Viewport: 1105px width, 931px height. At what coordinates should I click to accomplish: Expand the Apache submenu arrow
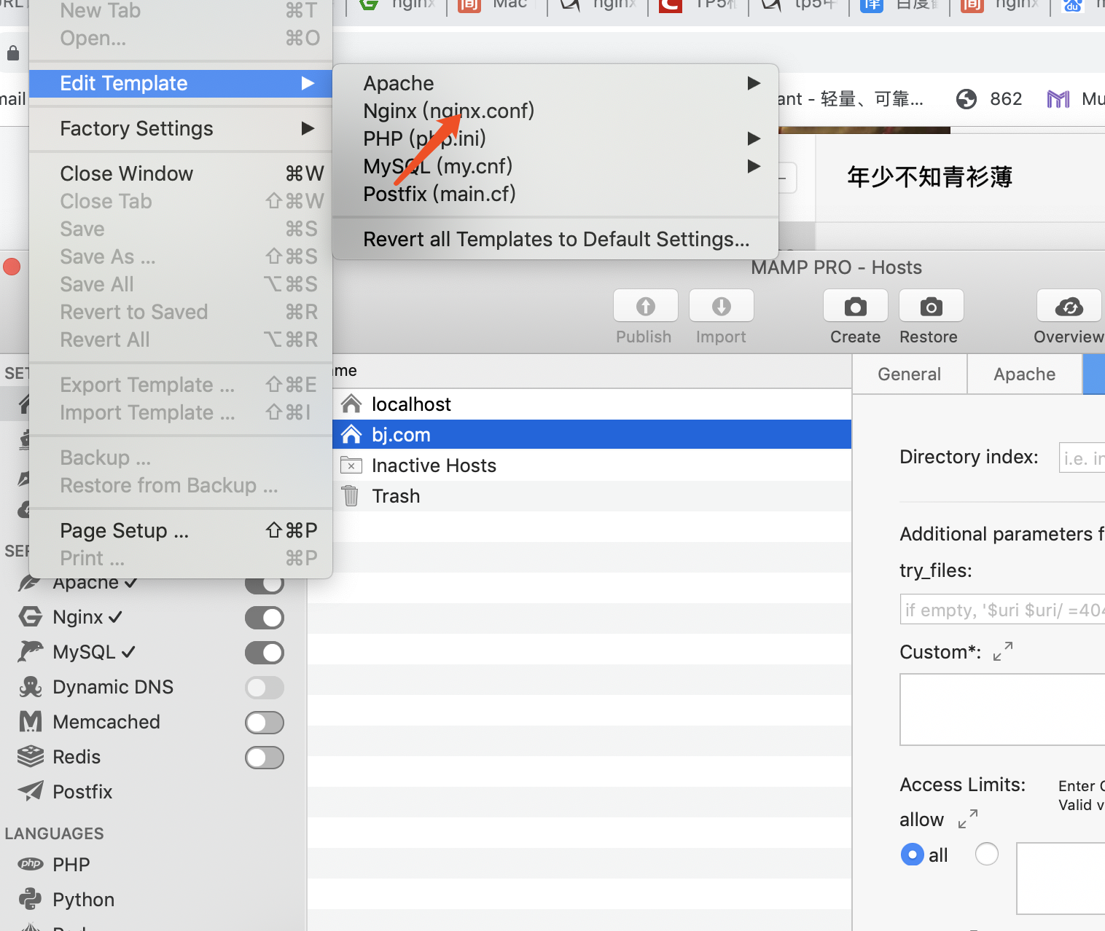point(754,83)
